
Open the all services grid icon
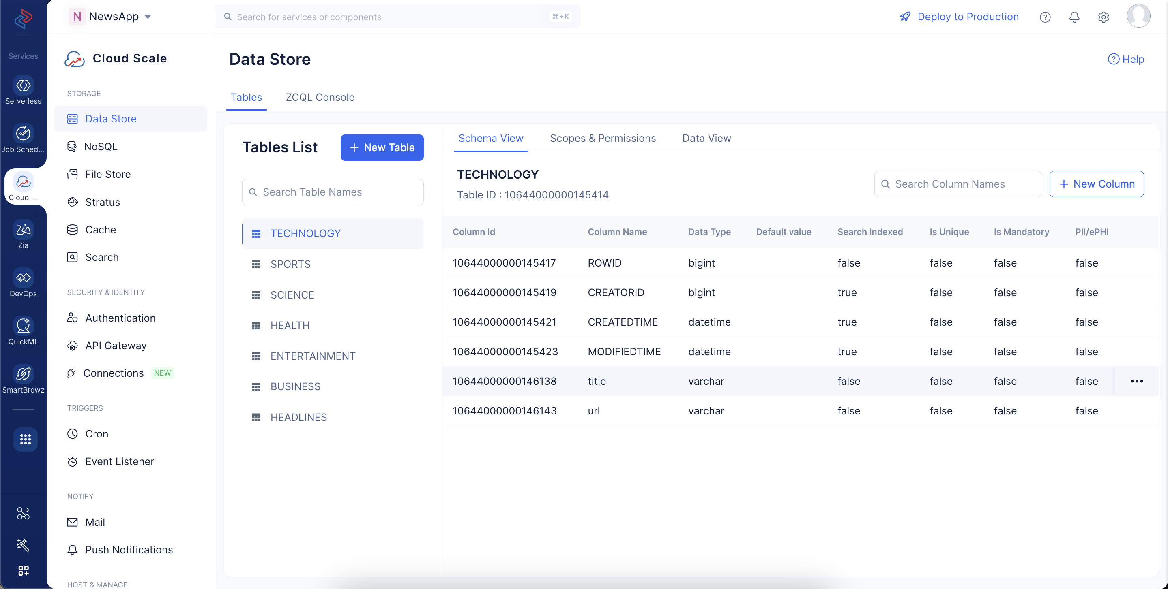(x=25, y=439)
